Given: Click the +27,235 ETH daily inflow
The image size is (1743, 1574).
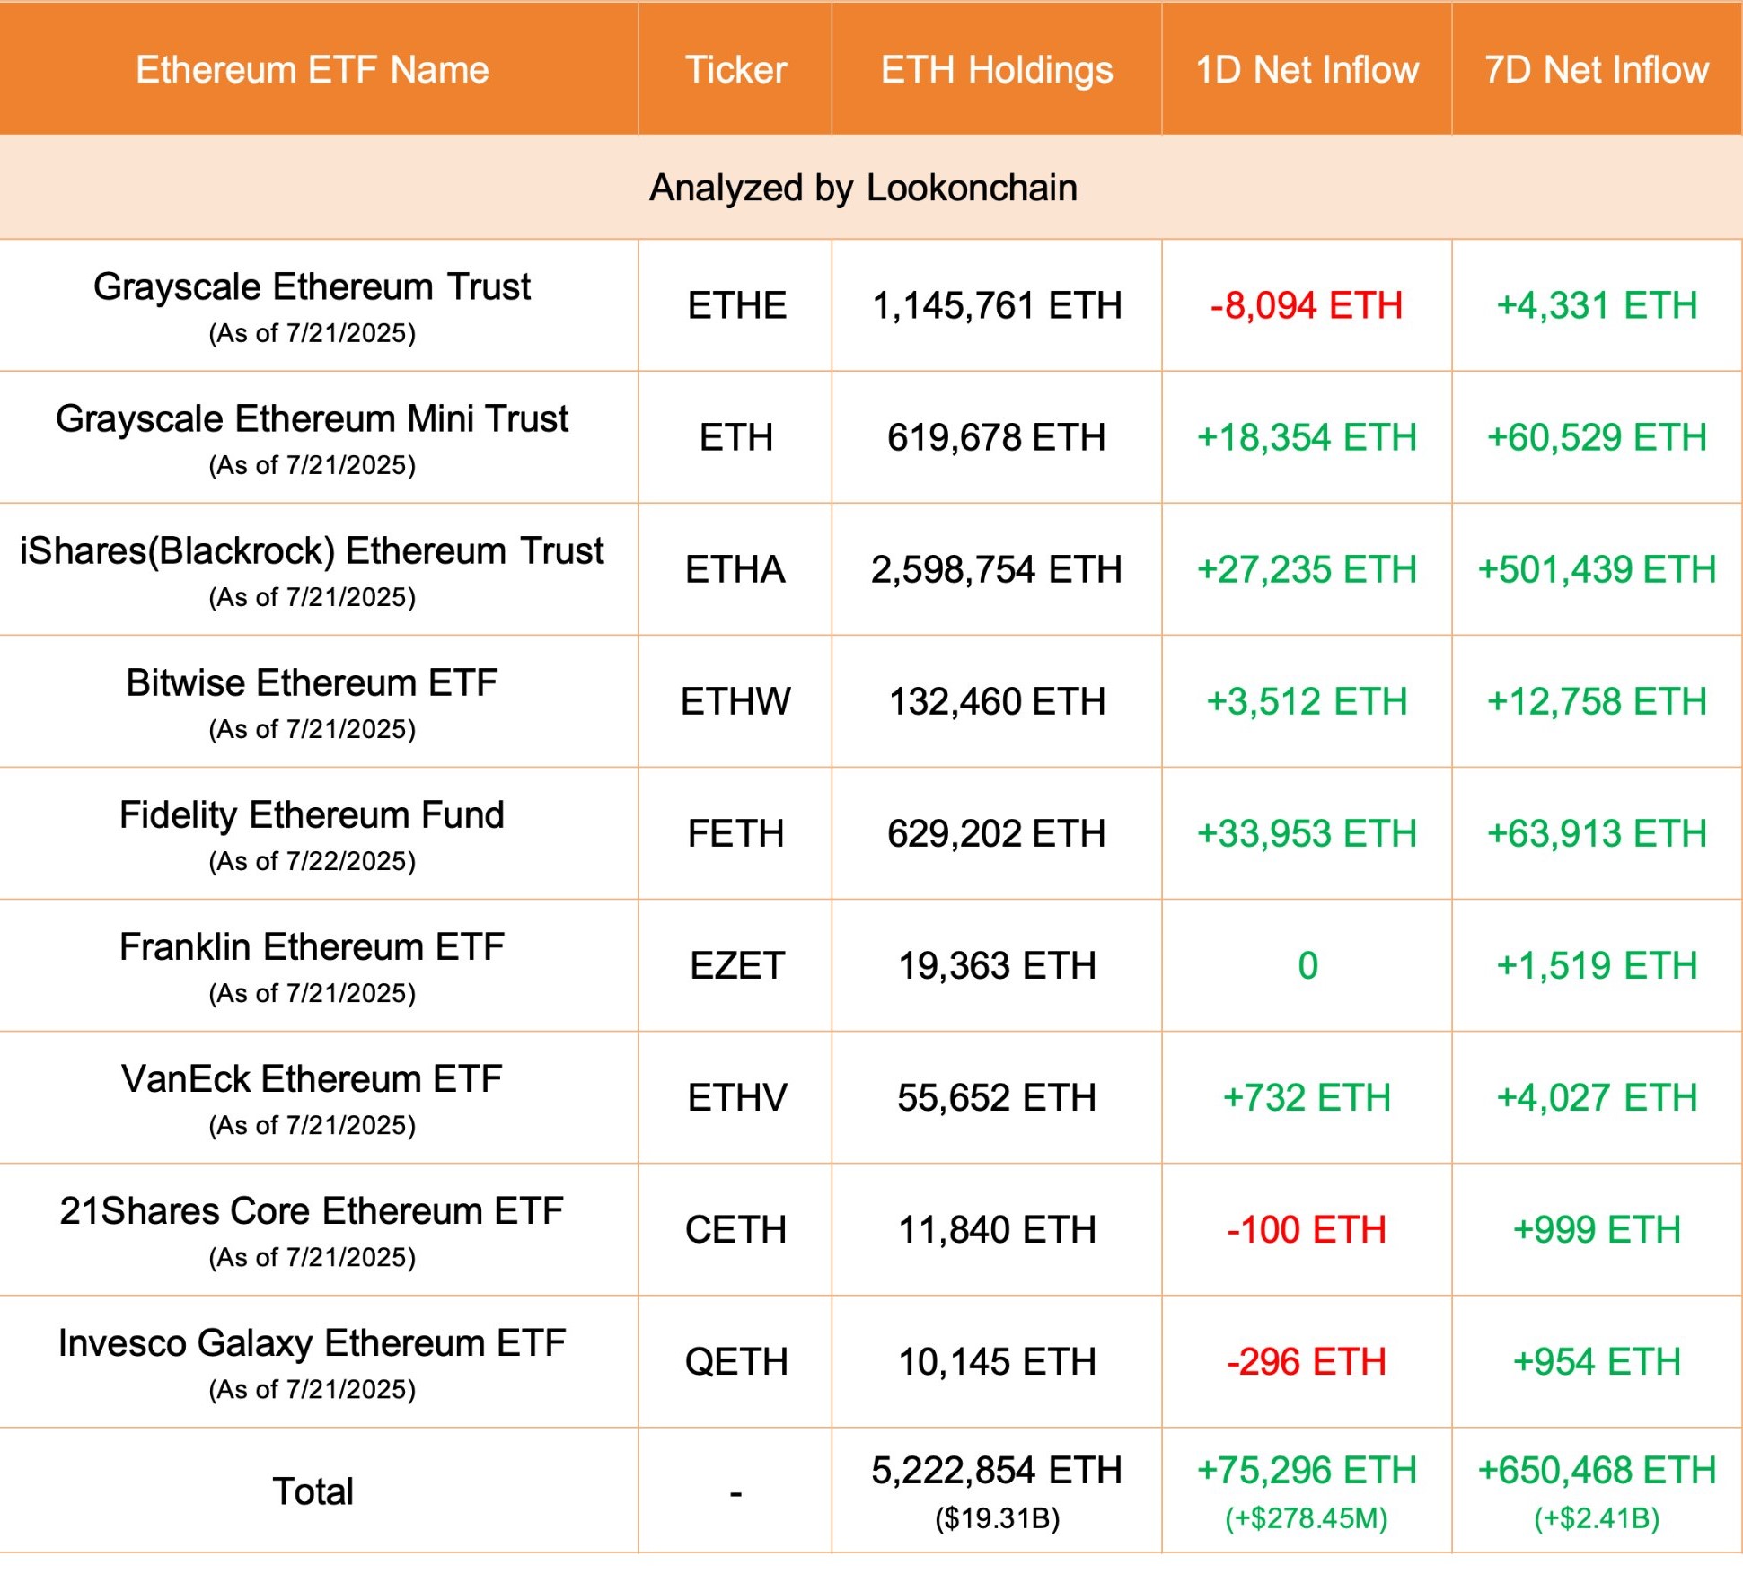Looking at the screenshot, I should (1307, 570).
